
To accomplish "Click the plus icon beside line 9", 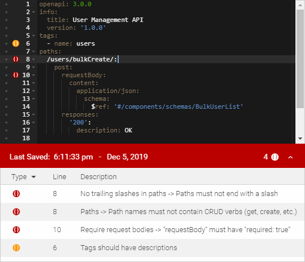I will 6,67.
